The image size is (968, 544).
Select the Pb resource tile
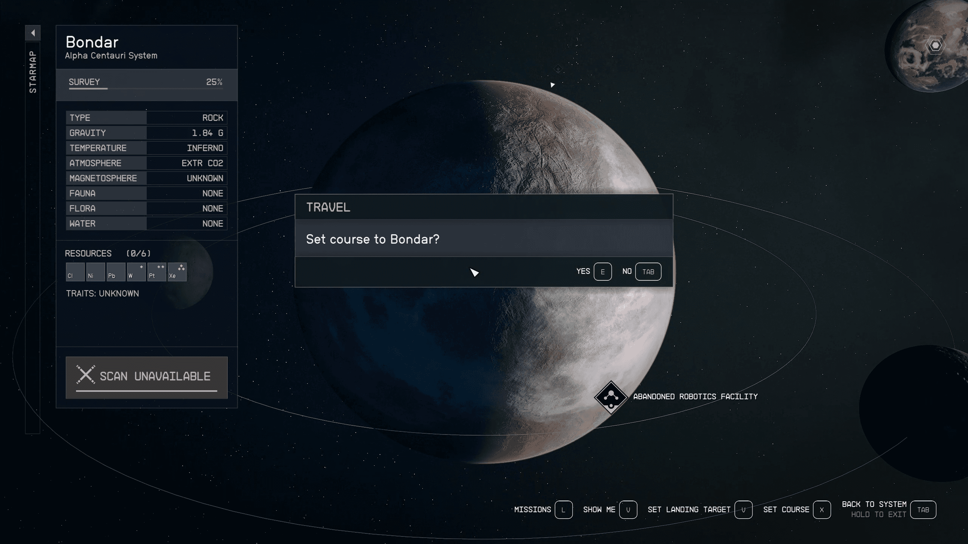pyautogui.click(x=116, y=272)
